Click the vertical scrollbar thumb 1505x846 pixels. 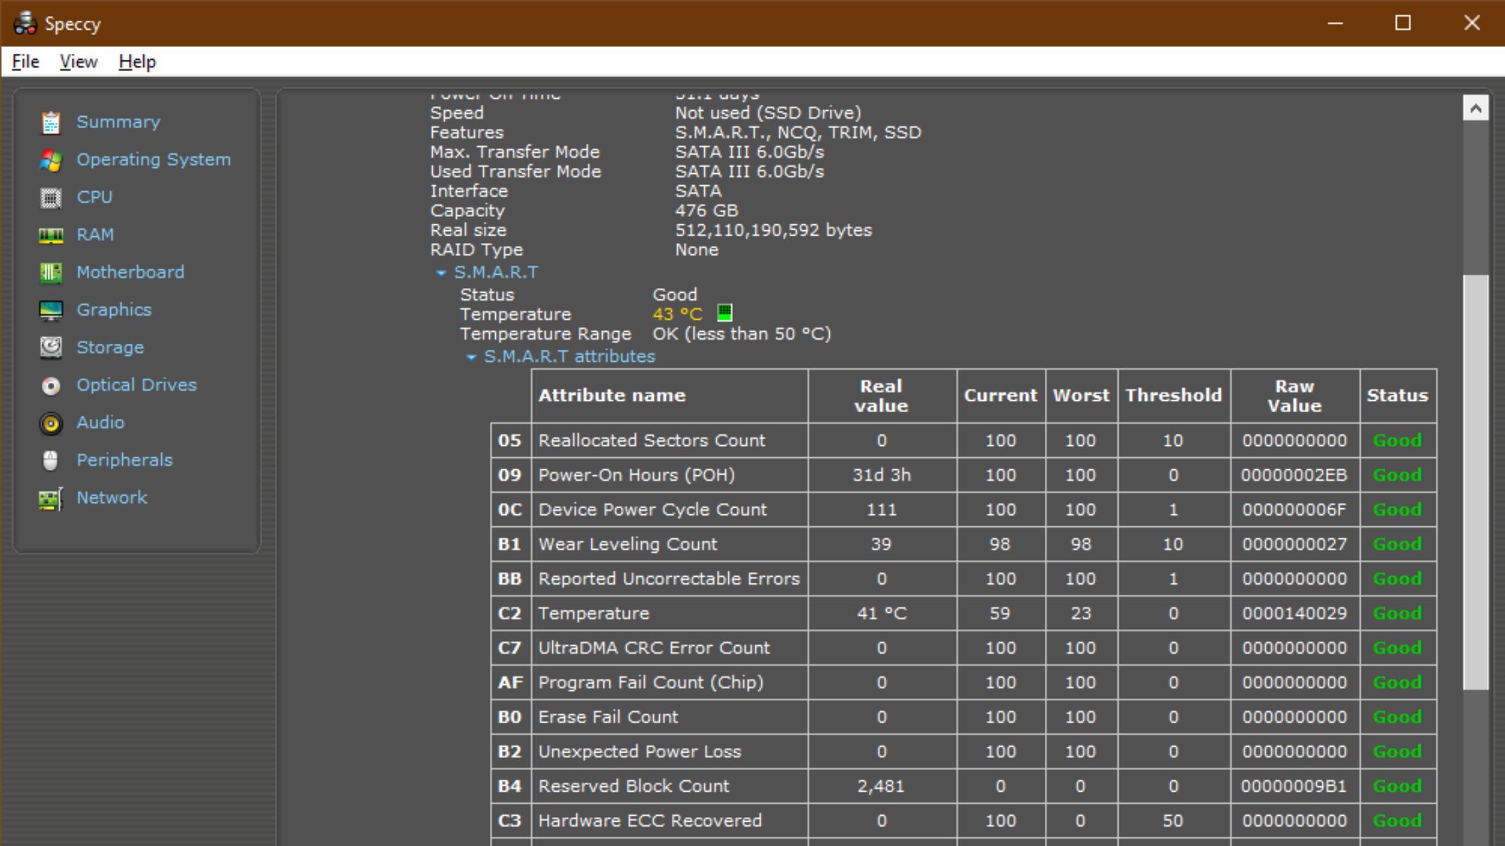coord(1475,482)
